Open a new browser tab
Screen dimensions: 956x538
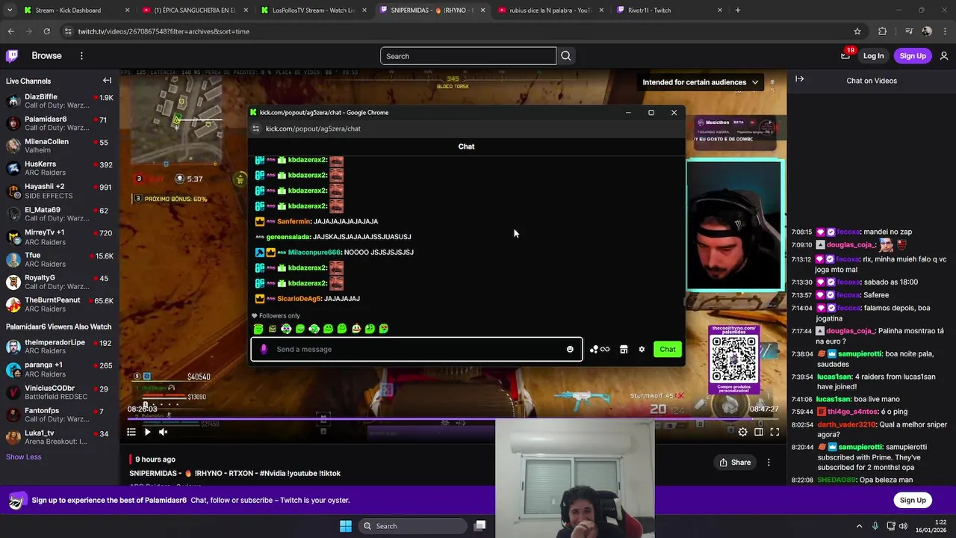pos(738,10)
